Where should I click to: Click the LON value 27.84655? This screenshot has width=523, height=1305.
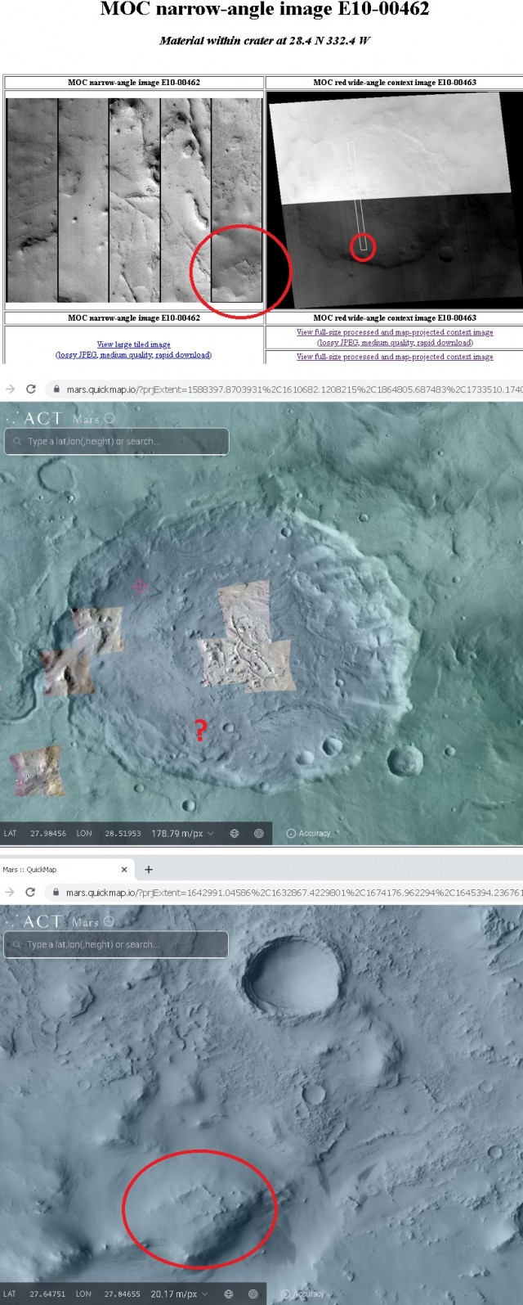tap(123, 1294)
